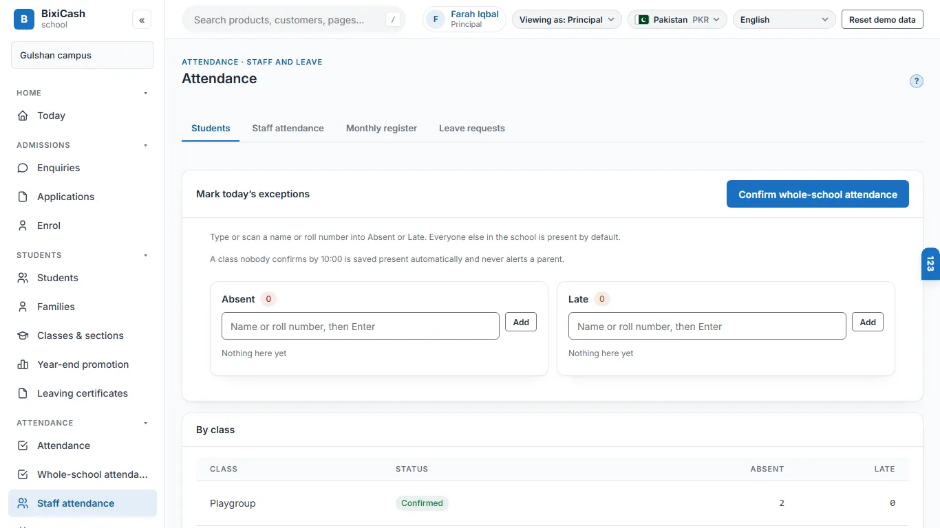This screenshot has width=940, height=528.
Task: Open the Monthly register tab
Action: coord(381,129)
